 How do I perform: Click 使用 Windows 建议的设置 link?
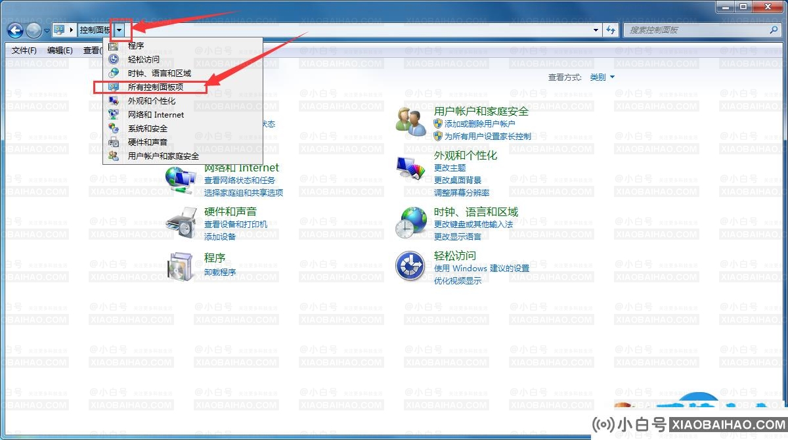click(482, 268)
